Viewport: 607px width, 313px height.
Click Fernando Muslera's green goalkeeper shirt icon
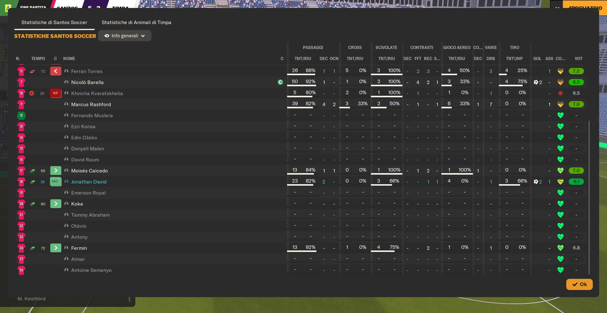point(21,116)
